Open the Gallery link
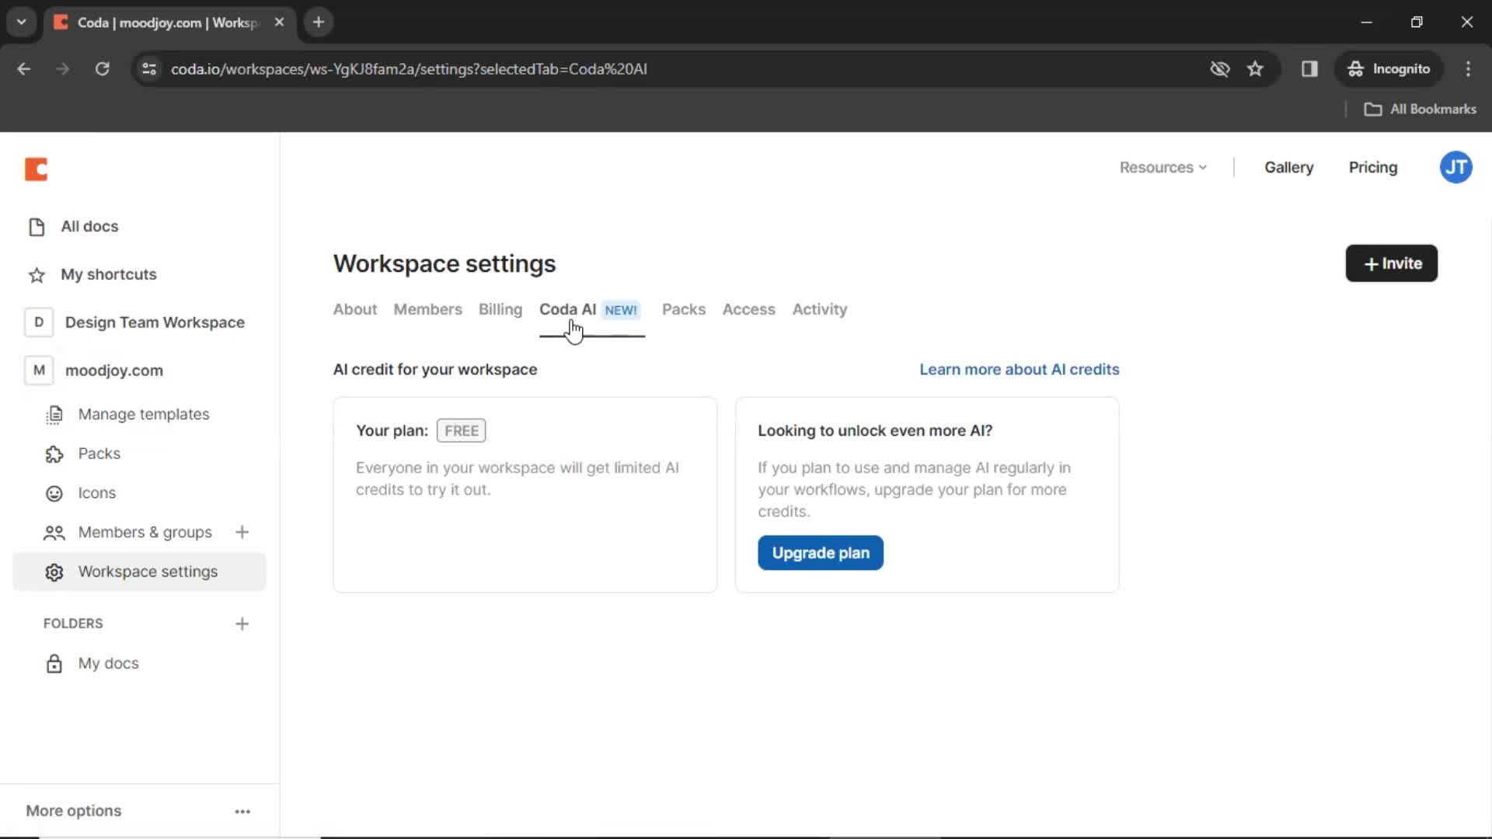The image size is (1492, 839). coord(1288,167)
